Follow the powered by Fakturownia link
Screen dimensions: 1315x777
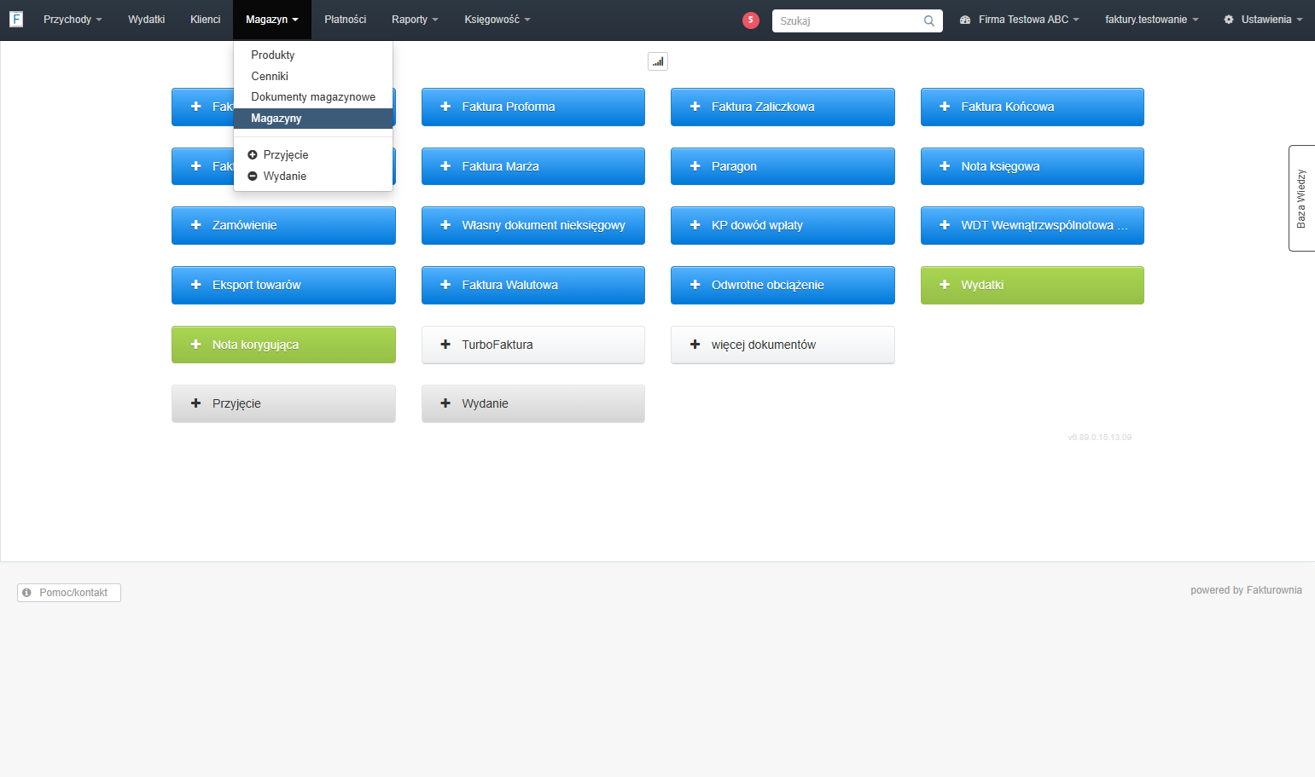click(x=1246, y=590)
